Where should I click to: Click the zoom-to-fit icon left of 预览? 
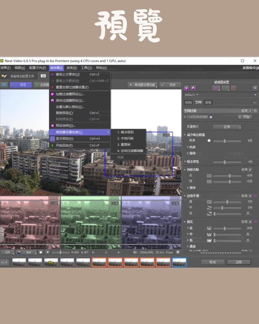[x=4, y=85]
